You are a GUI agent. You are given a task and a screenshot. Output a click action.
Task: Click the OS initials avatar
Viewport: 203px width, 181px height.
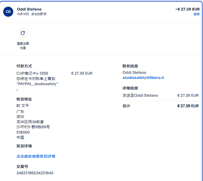coord(8,12)
